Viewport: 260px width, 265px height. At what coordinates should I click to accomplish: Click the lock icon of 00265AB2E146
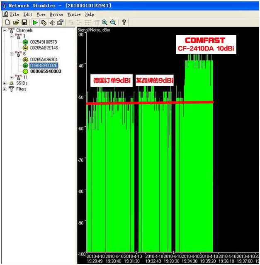pyautogui.click(x=25, y=48)
